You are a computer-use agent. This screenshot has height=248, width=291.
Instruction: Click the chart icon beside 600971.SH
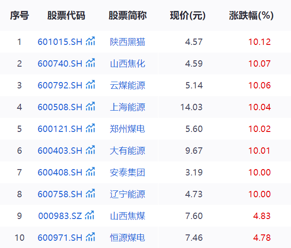coord(90,238)
